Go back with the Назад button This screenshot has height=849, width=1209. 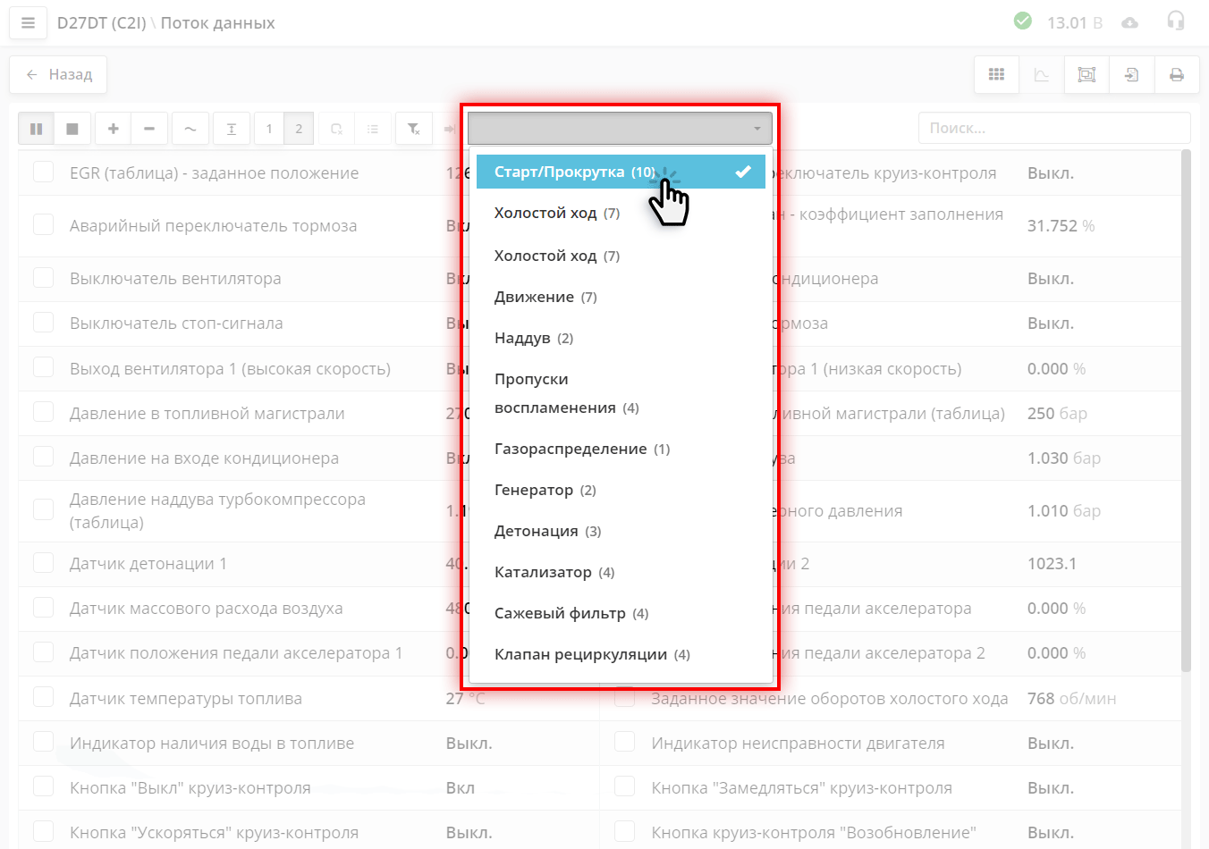tap(59, 75)
